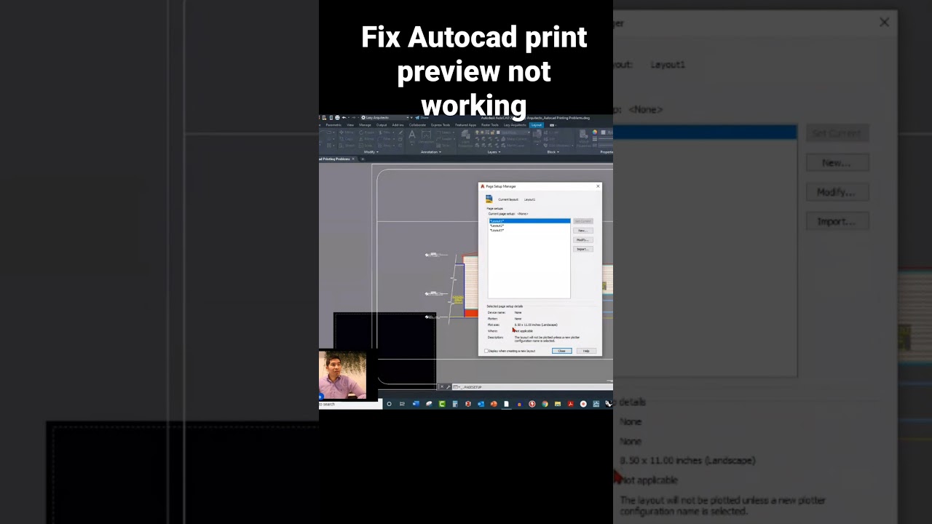Click the Insert block icon in Block panel
Image resolution: width=932 pixels, height=524 pixels.
537,136
